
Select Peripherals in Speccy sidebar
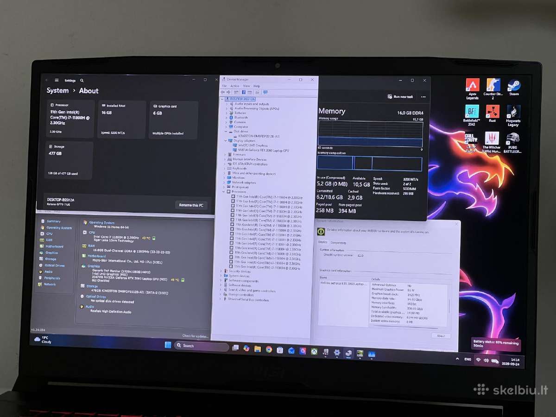pos(50,278)
